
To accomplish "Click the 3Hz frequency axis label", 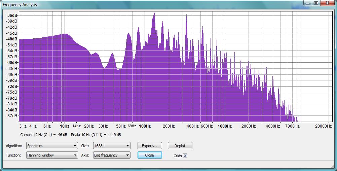I will [23, 126].
